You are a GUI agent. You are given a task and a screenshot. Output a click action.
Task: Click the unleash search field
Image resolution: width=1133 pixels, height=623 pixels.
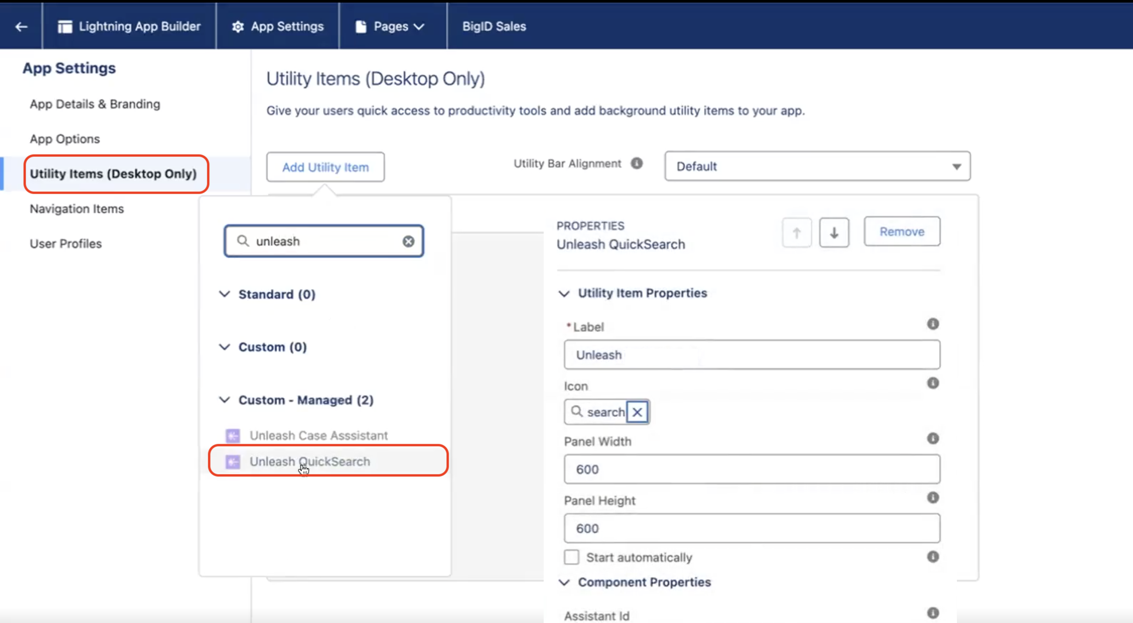pyautogui.click(x=324, y=241)
